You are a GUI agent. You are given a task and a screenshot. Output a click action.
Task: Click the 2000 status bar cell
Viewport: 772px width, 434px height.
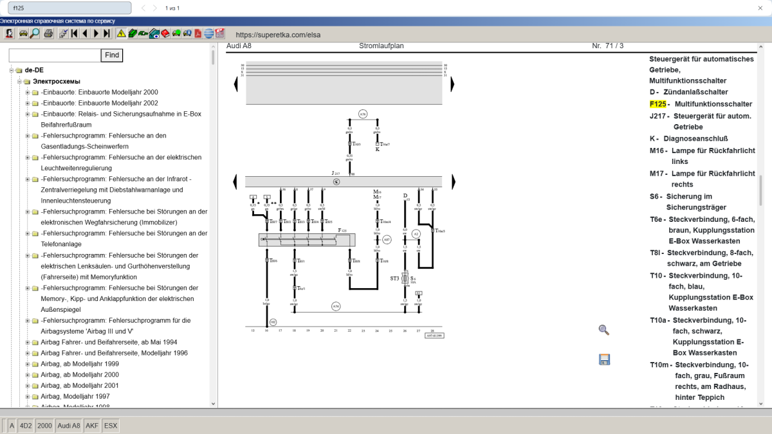(44, 426)
